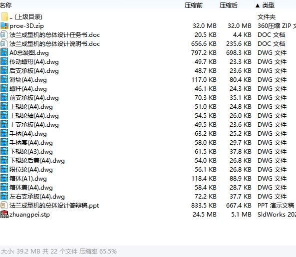Select the file name A0总装图.dwg
The image size is (296, 257).
pos(29,53)
